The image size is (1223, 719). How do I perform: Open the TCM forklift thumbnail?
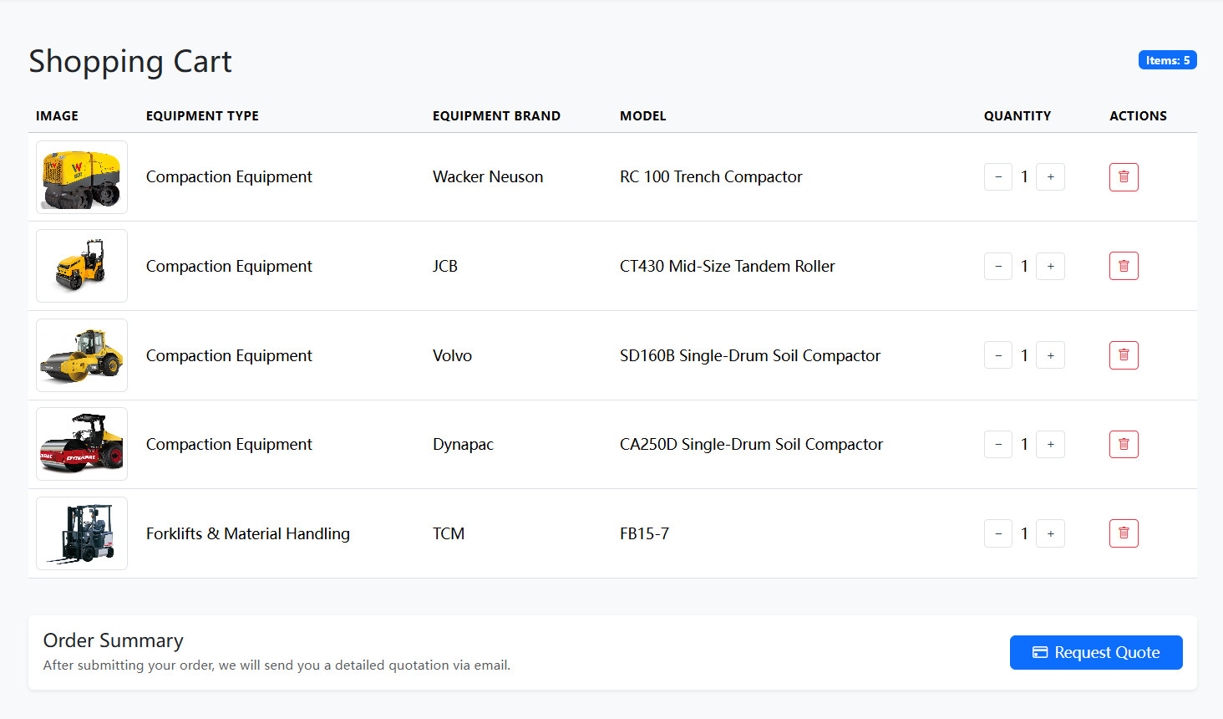(x=82, y=533)
